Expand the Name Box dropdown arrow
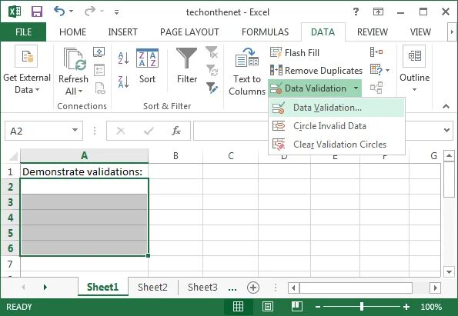This screenshot has width=458, height=316. pyautogui.click(x=75, y=130)
